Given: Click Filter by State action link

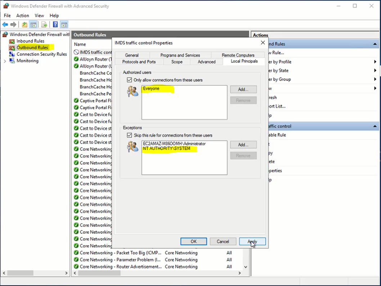Looking at the screenshot, I should pyautogui.click(x=278, y=71).
